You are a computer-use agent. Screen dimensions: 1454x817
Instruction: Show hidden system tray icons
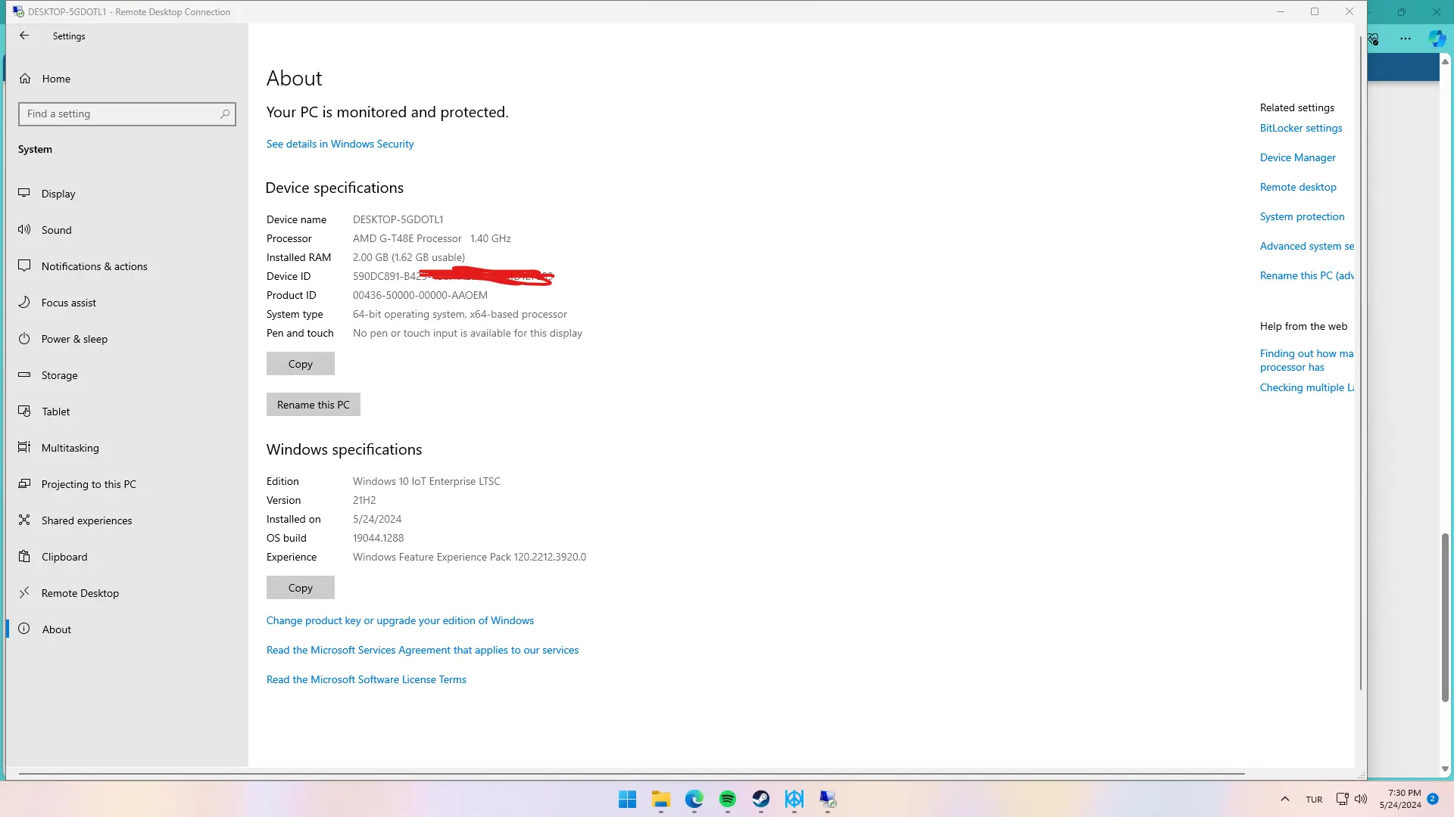[x=1285, y=799]
